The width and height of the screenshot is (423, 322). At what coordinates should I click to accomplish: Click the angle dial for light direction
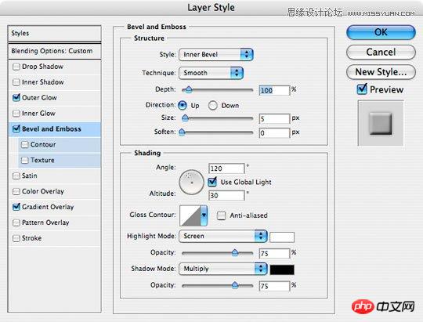coord(192,183)
